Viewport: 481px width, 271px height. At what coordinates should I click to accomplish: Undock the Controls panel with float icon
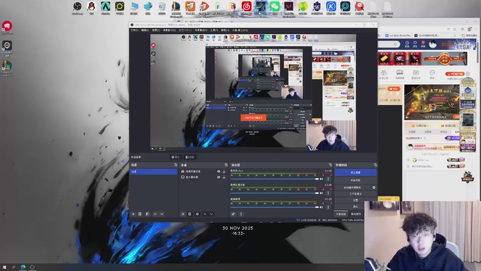tap(375, 165)
